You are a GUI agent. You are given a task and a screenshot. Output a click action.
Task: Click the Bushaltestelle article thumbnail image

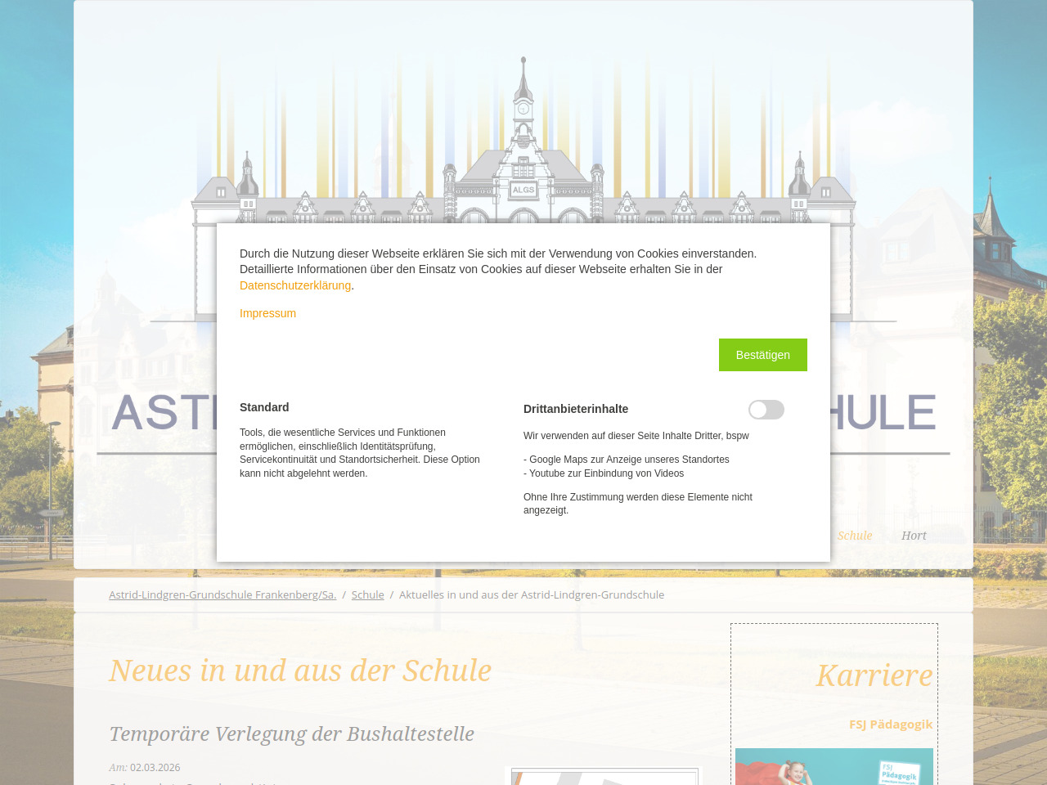coord(604,776)
